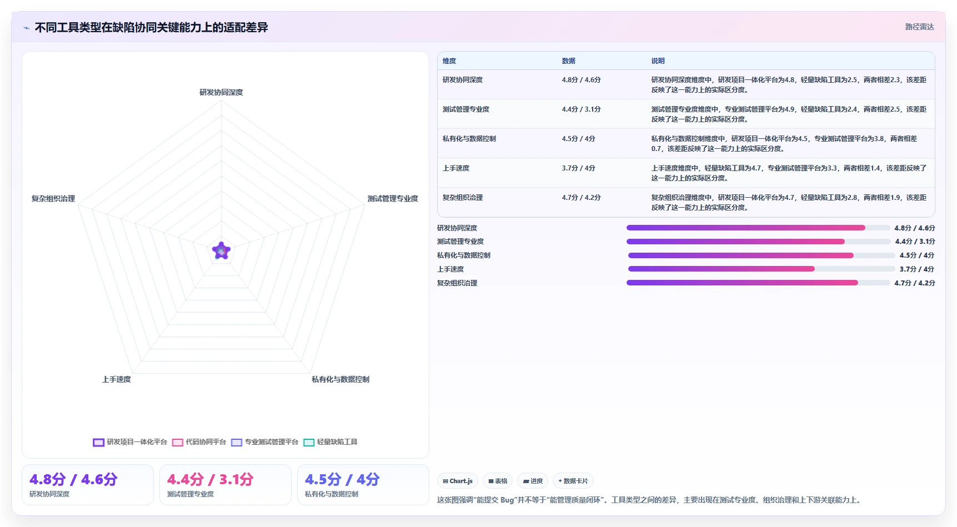The width and height of the screenshot is (957, 527).
Task: Click the radar axis label 复杂组织治理
Action: [53, 199]
